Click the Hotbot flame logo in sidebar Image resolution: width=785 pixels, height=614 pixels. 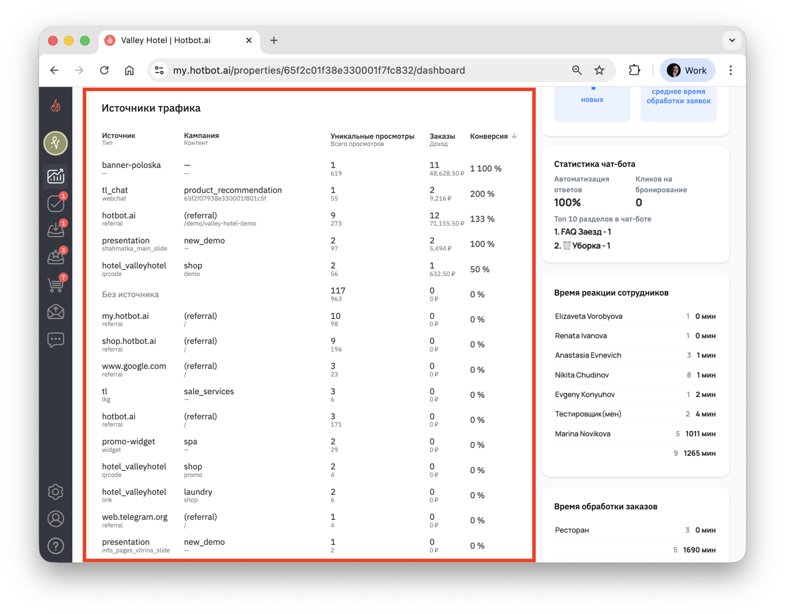56,106
